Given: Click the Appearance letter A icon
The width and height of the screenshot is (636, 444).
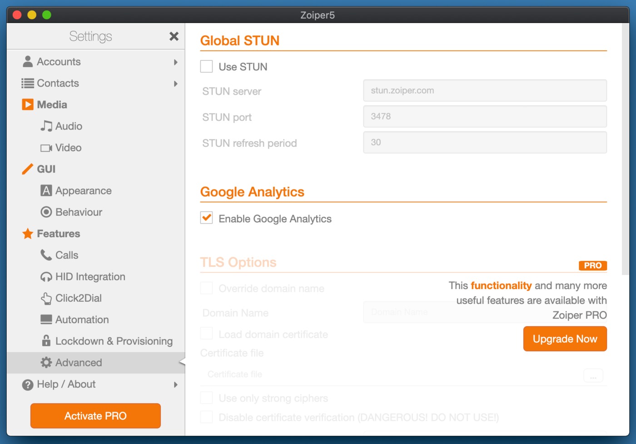Looking at the screenshot, I should pyautogui.click(x=46, y=190).
